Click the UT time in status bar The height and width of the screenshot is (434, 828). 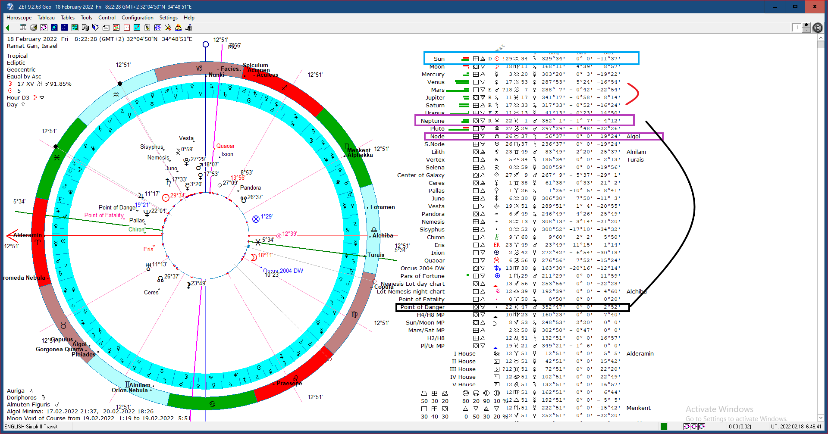coord(796,427)
